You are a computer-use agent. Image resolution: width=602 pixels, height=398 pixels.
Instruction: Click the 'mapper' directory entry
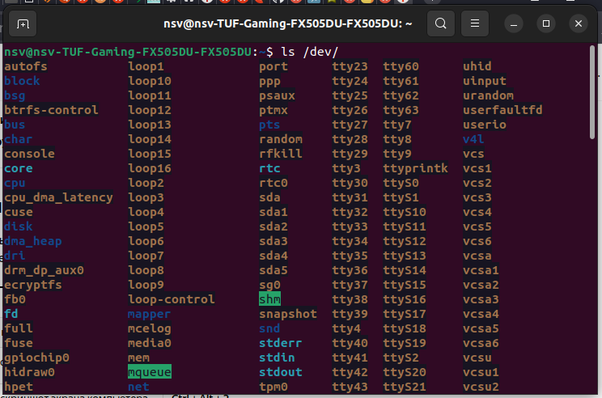click(150, 314)
